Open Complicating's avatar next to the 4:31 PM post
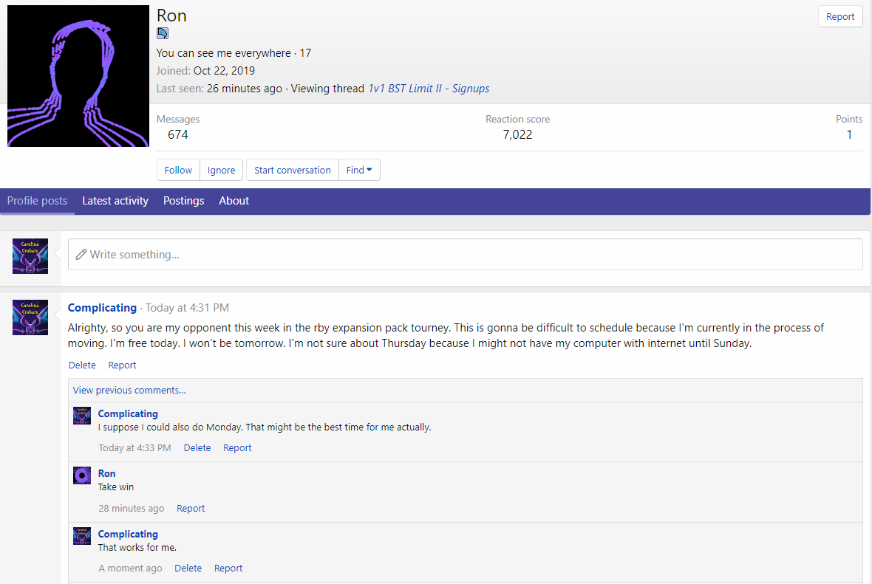872x584 pixels. pyautogui.click(x=30, y=317)
